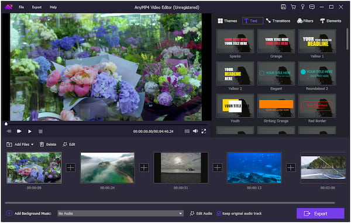The width and height of the screenshot is (351, 223).
Task: Mute the preview volume speaker icon
Action: click(x=195, y=131)
